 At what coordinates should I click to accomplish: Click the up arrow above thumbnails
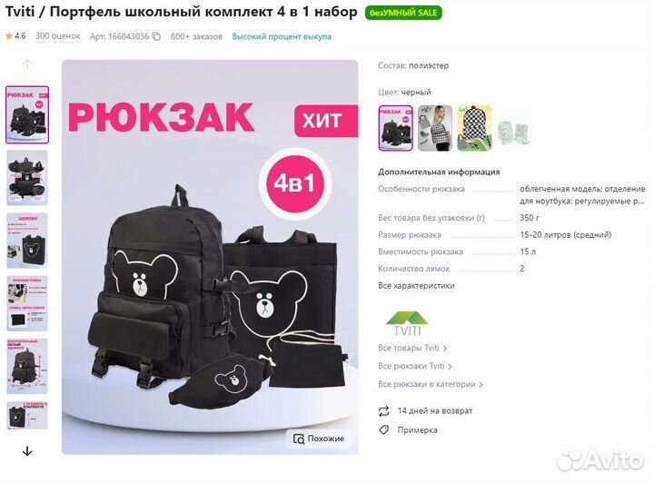click(27, 64)
